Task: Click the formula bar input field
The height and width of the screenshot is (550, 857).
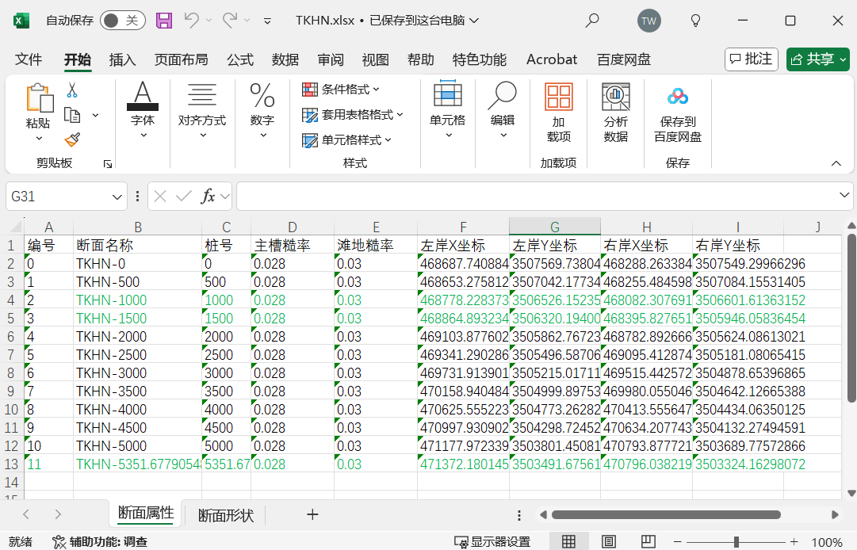Action: [538, 196]
